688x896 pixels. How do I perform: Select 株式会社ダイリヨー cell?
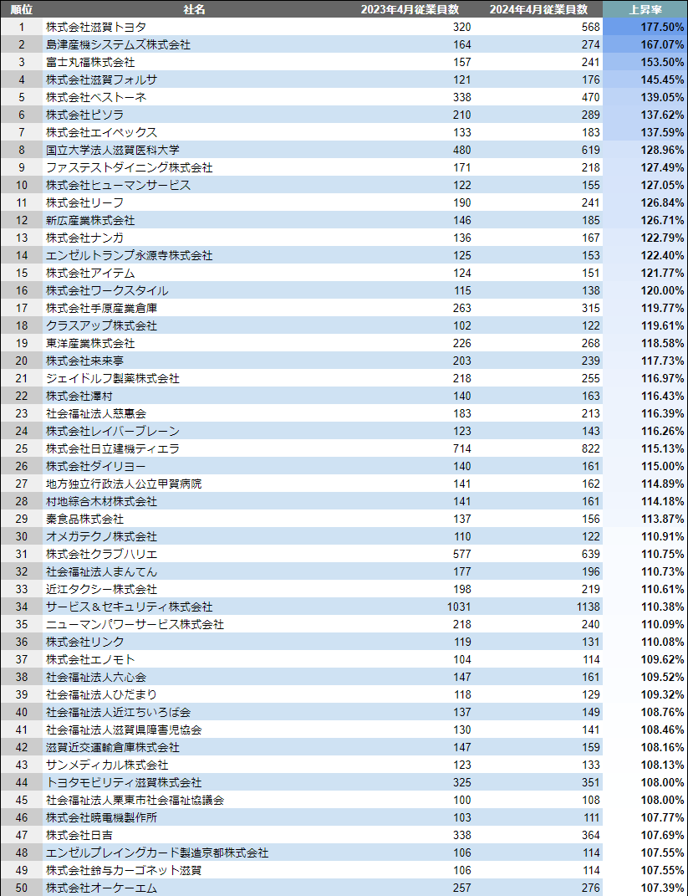click(195, 466)
